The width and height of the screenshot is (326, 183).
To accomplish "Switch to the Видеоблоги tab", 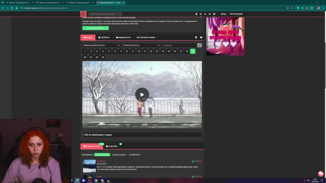I will 123,37.
